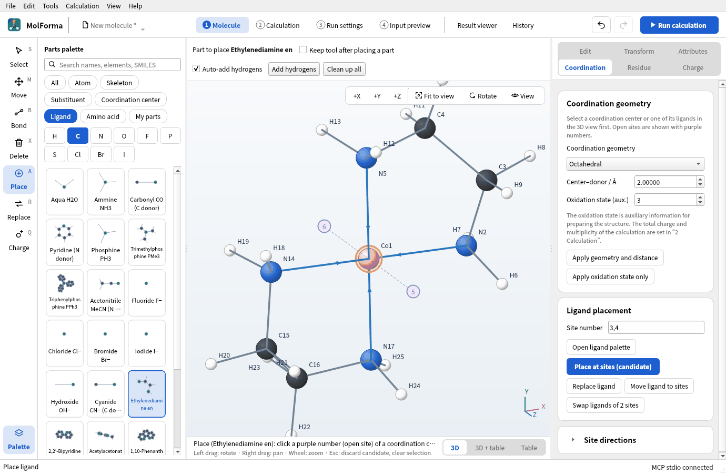Screen dimensions: 726x474
Task: Increase the oxidation state value
Action: 700,197
